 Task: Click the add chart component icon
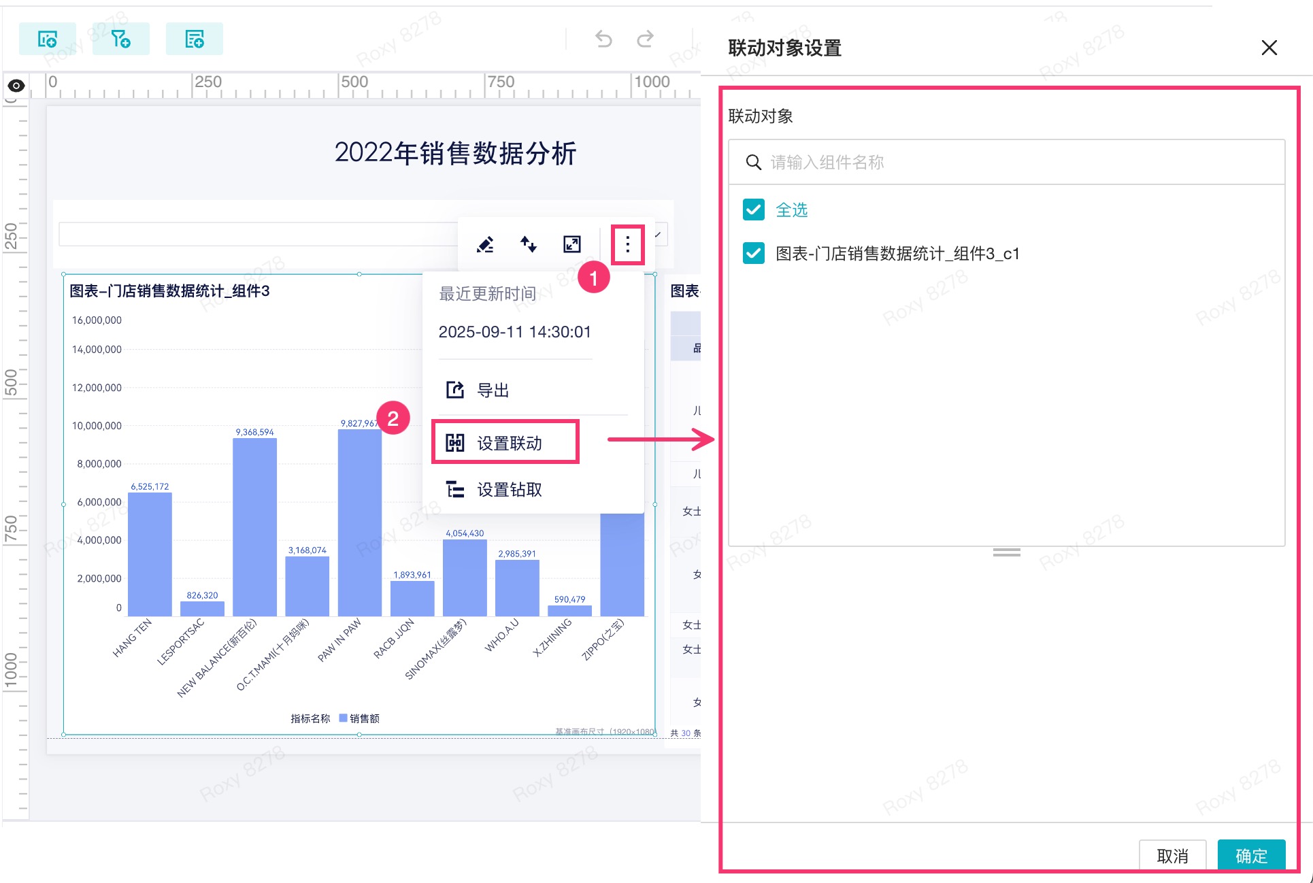pyautogui.click(x=48, y=39)
